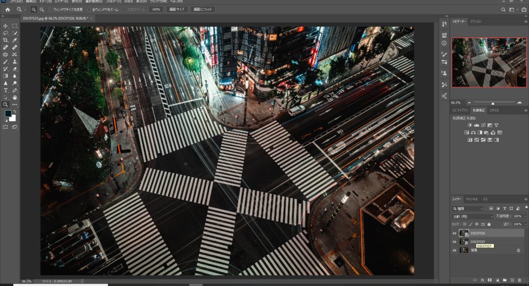Image resolution: width=529 pixels, height=286 pixels.
Task: Select the Gradient tool
Action: 5,76
